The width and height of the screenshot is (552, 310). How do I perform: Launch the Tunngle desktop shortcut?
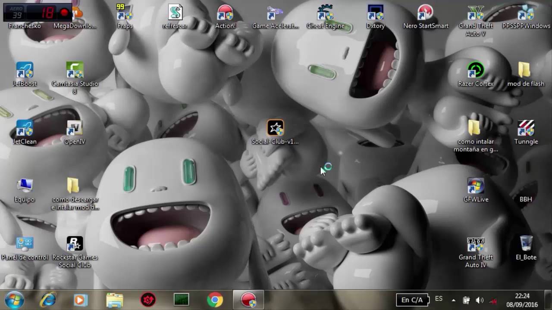click(526, 132)
